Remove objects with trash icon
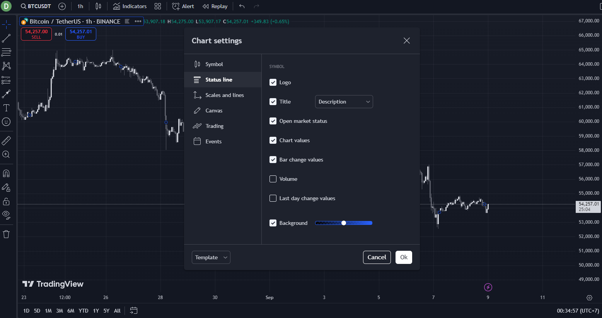The width and height of the screenshot is (602, 318). tap(6, 234)
